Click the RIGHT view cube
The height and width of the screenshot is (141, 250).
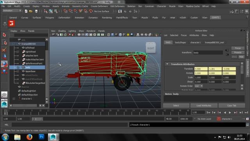pos(151,48)
